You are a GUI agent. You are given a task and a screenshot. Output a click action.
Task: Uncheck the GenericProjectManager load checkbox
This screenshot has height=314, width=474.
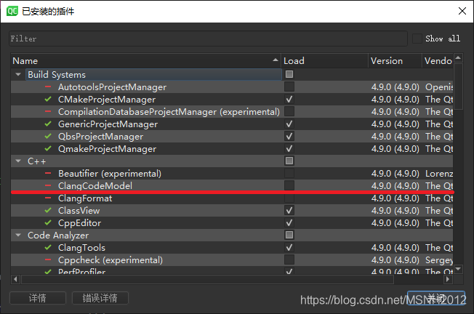[289, 124]
